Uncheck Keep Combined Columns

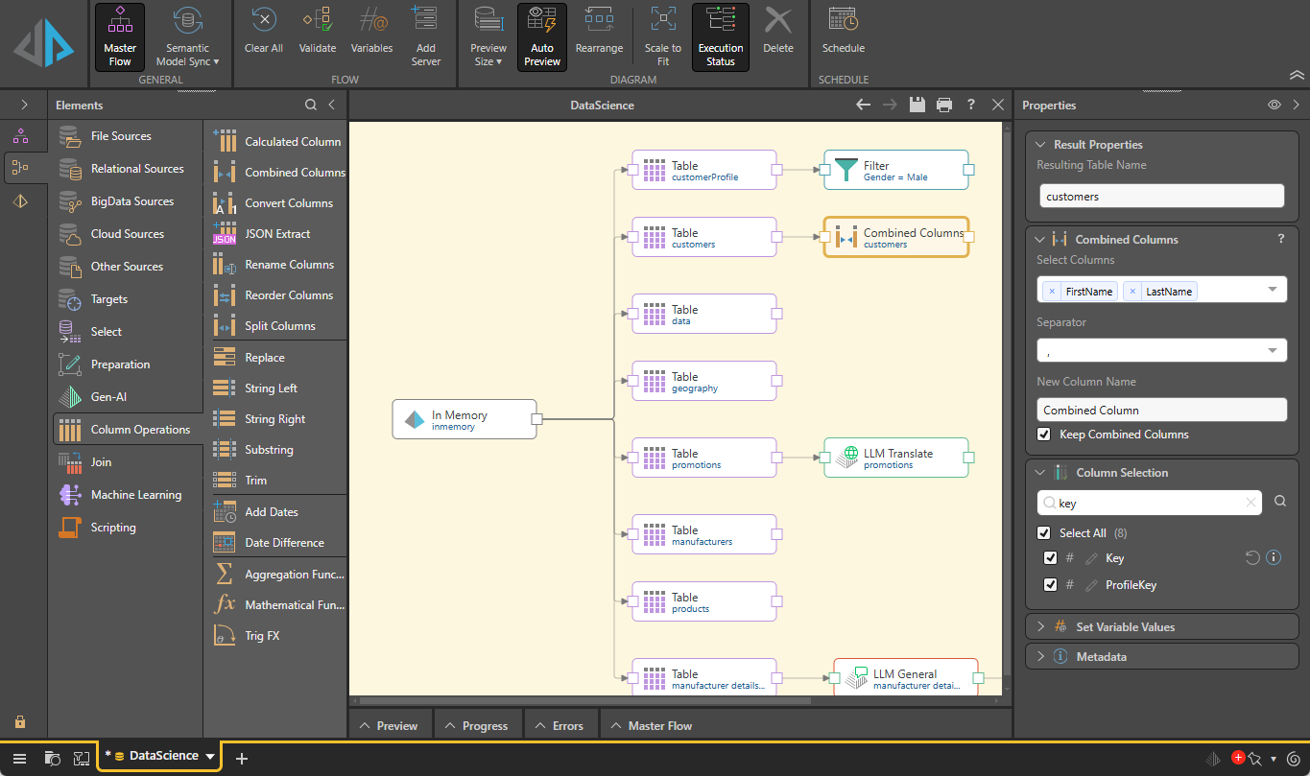pos(1044,435)
